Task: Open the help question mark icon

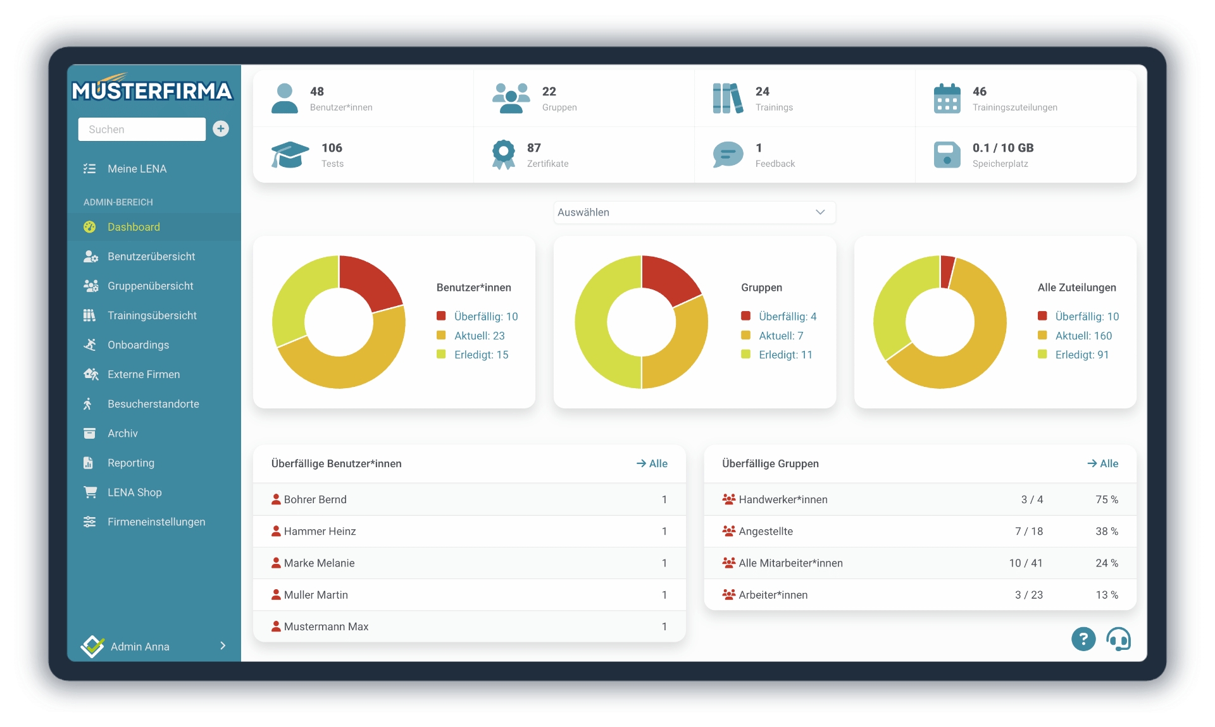Action: pos(1083,639)
